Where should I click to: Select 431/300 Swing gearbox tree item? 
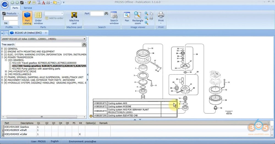[49, 66]
